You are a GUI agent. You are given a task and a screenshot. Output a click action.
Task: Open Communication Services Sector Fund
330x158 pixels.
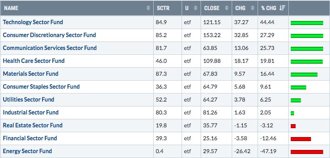pos(50,48)
